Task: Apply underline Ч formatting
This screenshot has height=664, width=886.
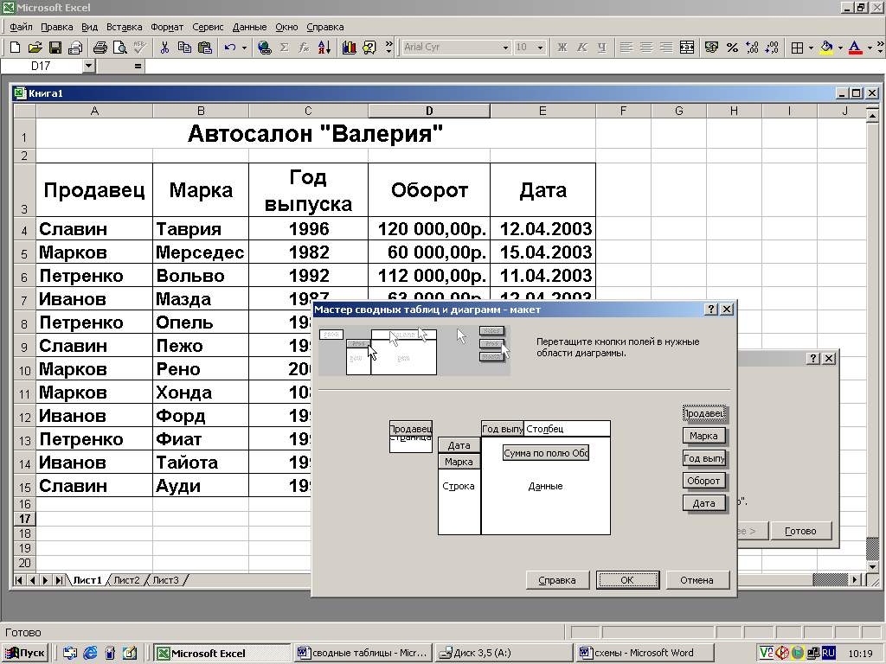Action: tap(602, 48)
